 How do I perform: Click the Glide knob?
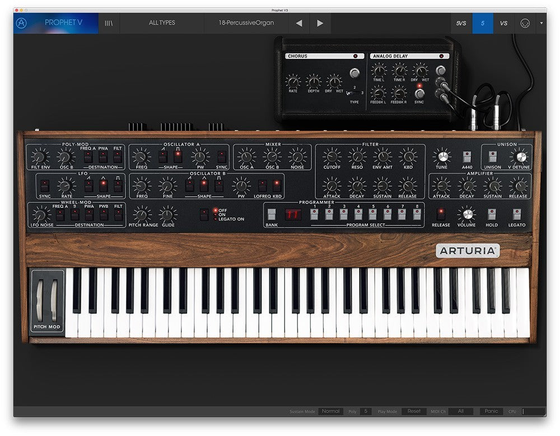click(167, 215)
